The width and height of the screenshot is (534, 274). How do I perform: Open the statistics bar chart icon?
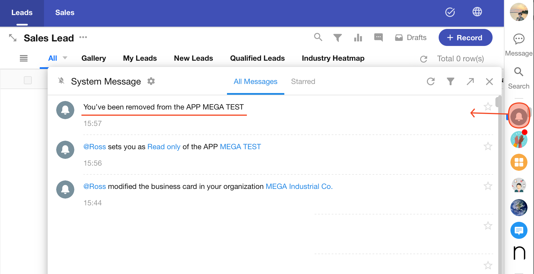[x=358, y=38]
